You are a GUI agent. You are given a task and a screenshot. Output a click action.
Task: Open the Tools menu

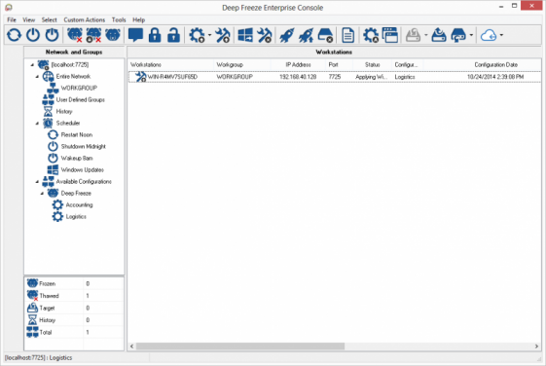[119, 19]
